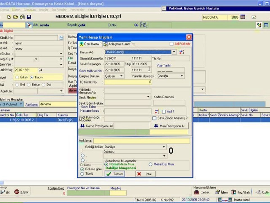Open the calendar icon beside year 2005
This screenshot has height=203, width=270.
point(243,17)
